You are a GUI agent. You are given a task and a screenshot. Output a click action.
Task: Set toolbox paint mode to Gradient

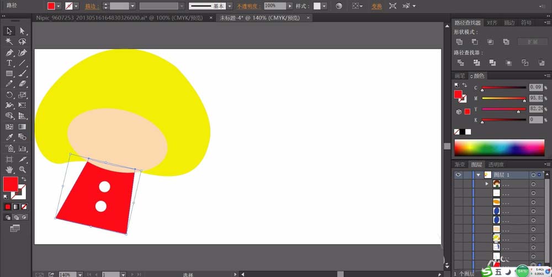(16, 207)
